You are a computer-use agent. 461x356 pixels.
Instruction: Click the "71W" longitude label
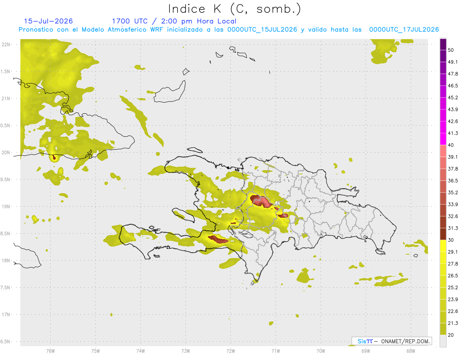point(275,351)
